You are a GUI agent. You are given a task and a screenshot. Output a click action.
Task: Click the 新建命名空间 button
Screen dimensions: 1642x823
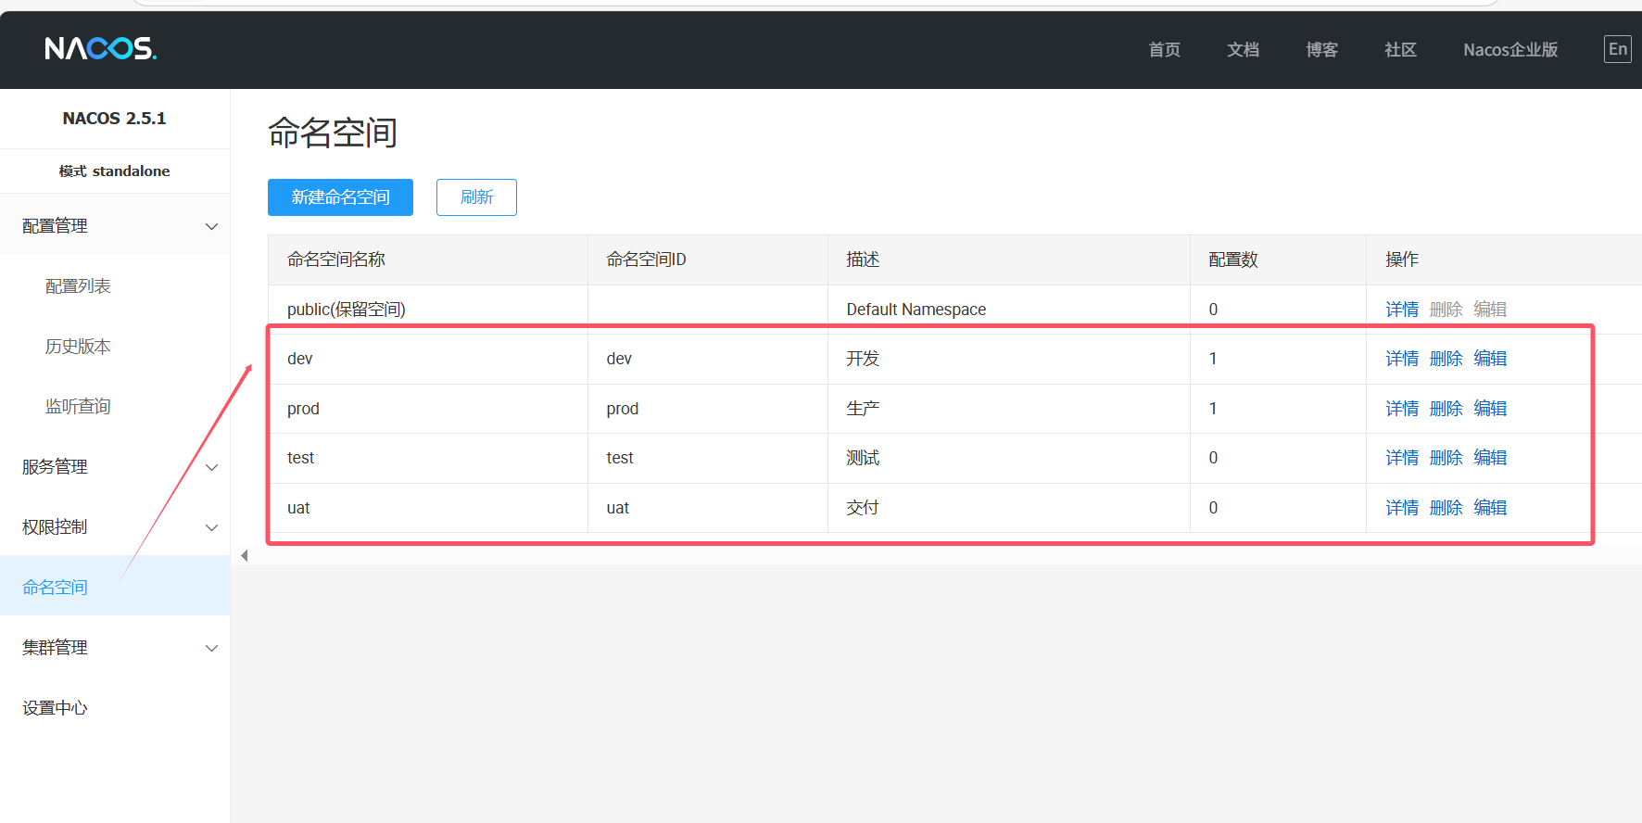[340, 197]
